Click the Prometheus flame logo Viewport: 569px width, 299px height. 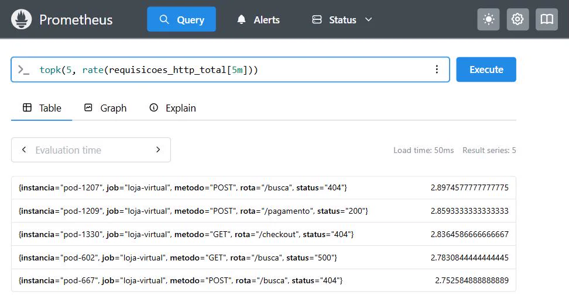(x=22, y=19)
